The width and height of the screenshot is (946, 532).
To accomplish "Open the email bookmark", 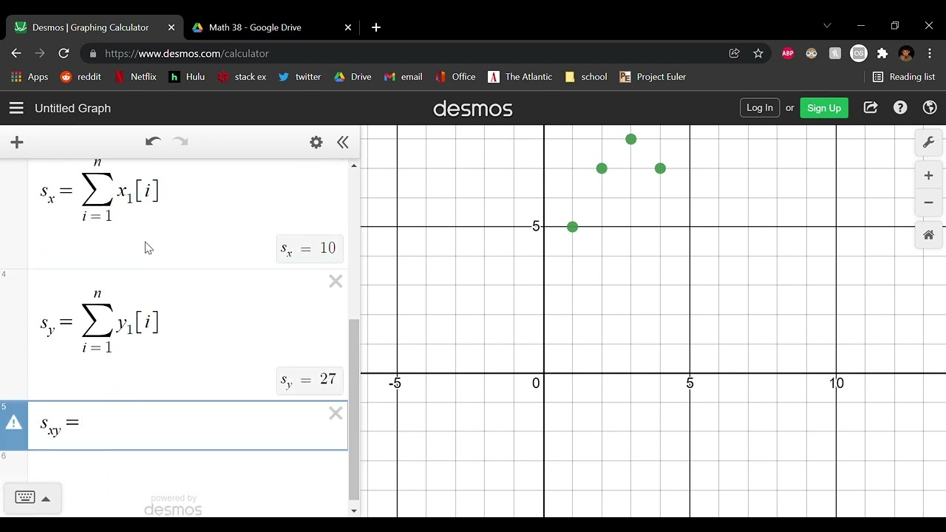I will (404, 77).
